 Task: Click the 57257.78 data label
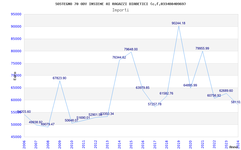(155, 104)
